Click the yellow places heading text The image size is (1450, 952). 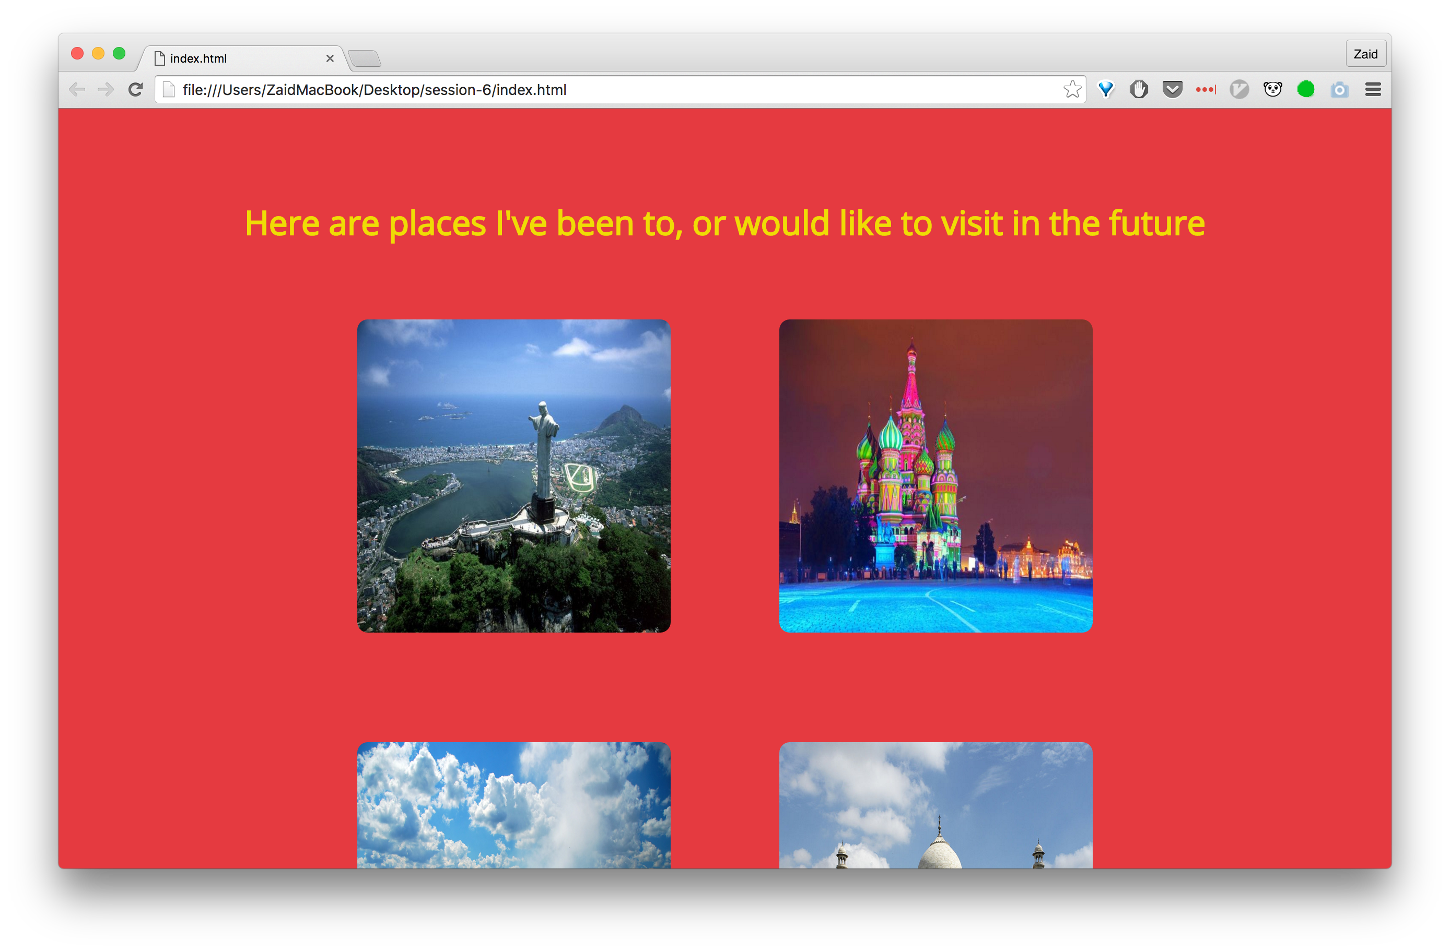pyautogui.click(x=725, y=223)
